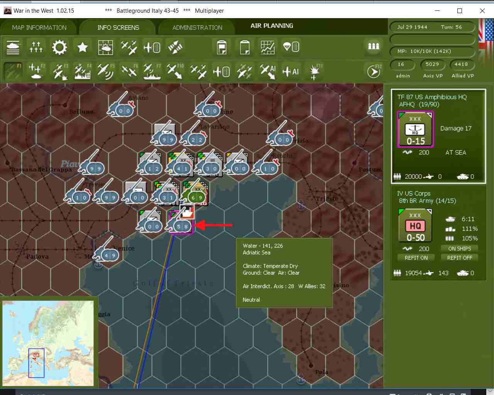
Task: Open the ground units list icon (tank with lines)
Action: [13, 47]
